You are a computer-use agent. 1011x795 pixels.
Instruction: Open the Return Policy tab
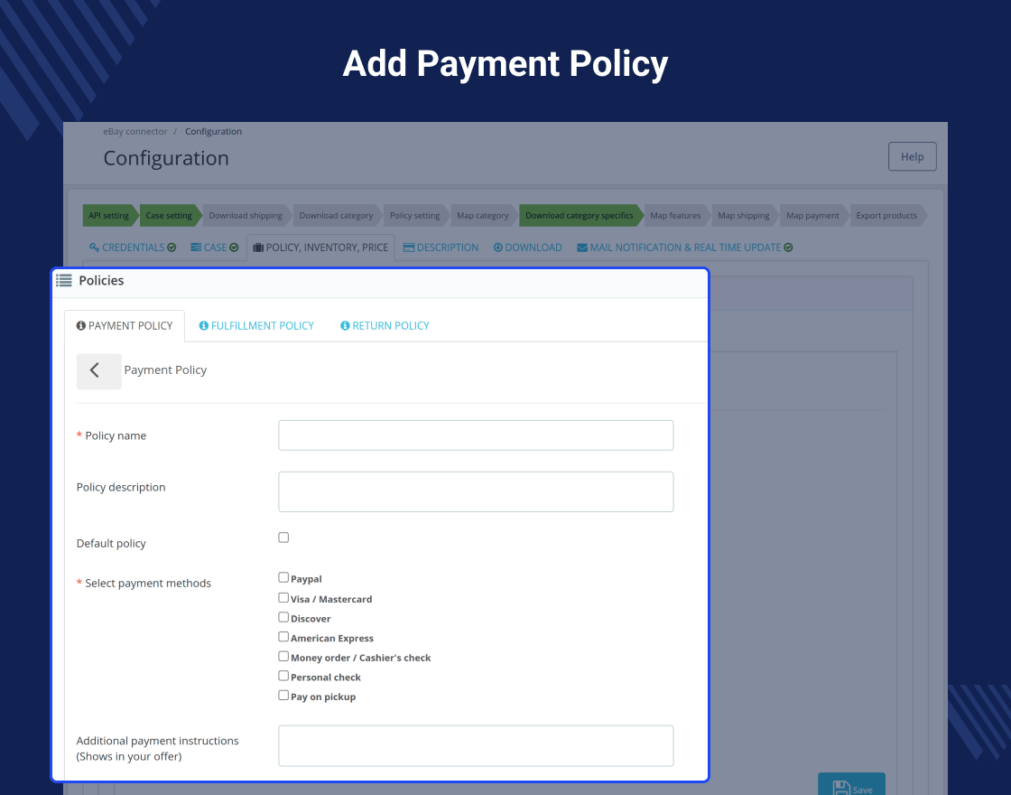tap(385, 326)
